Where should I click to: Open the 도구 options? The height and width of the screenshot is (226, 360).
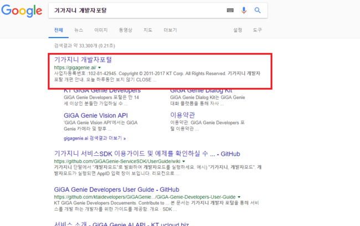click(257, 30)
